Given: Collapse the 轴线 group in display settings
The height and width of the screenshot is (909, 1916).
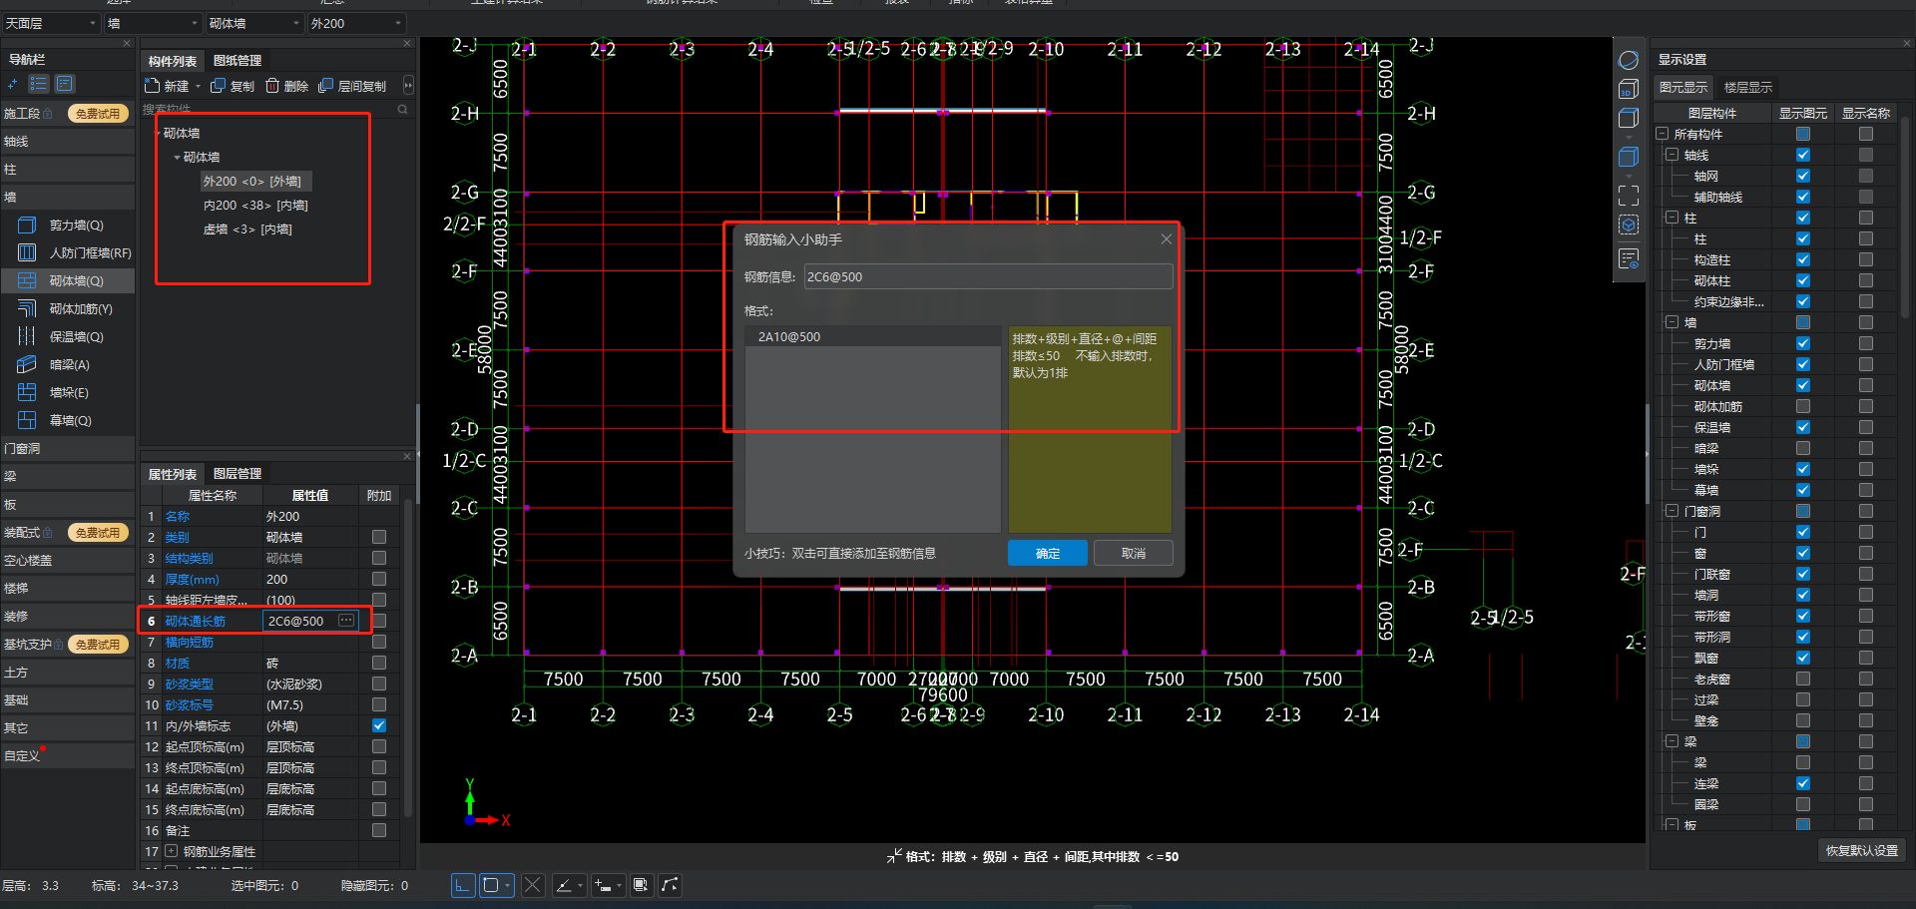Looking at the screenshot, I should (1673, 155).
